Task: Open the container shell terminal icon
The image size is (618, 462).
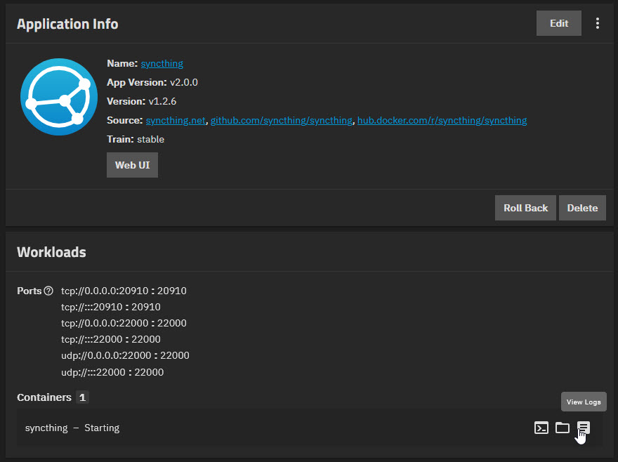Action: 541,428
